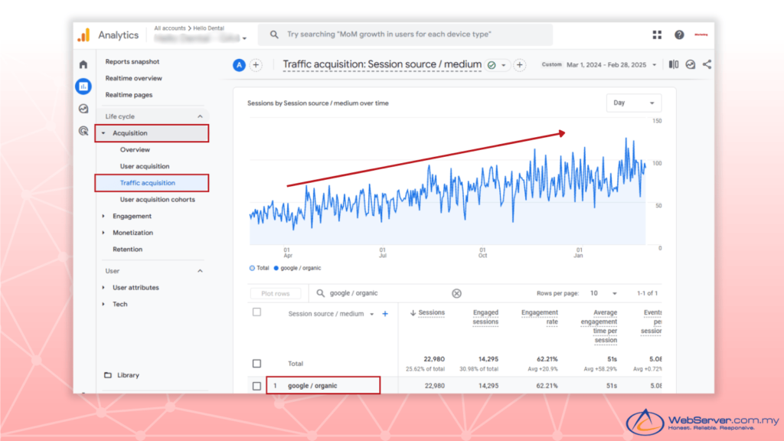Tick the google / organic row checkbox
Screen dimensions: 784x441
256,386
